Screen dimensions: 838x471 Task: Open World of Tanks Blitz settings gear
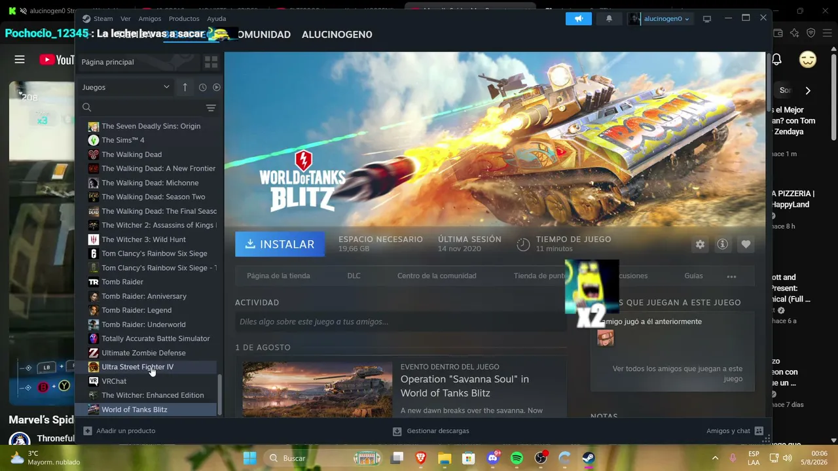pyautogui.click(x=701, y=244)
